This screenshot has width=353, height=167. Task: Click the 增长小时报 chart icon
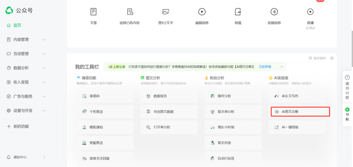tap(212, 127)
